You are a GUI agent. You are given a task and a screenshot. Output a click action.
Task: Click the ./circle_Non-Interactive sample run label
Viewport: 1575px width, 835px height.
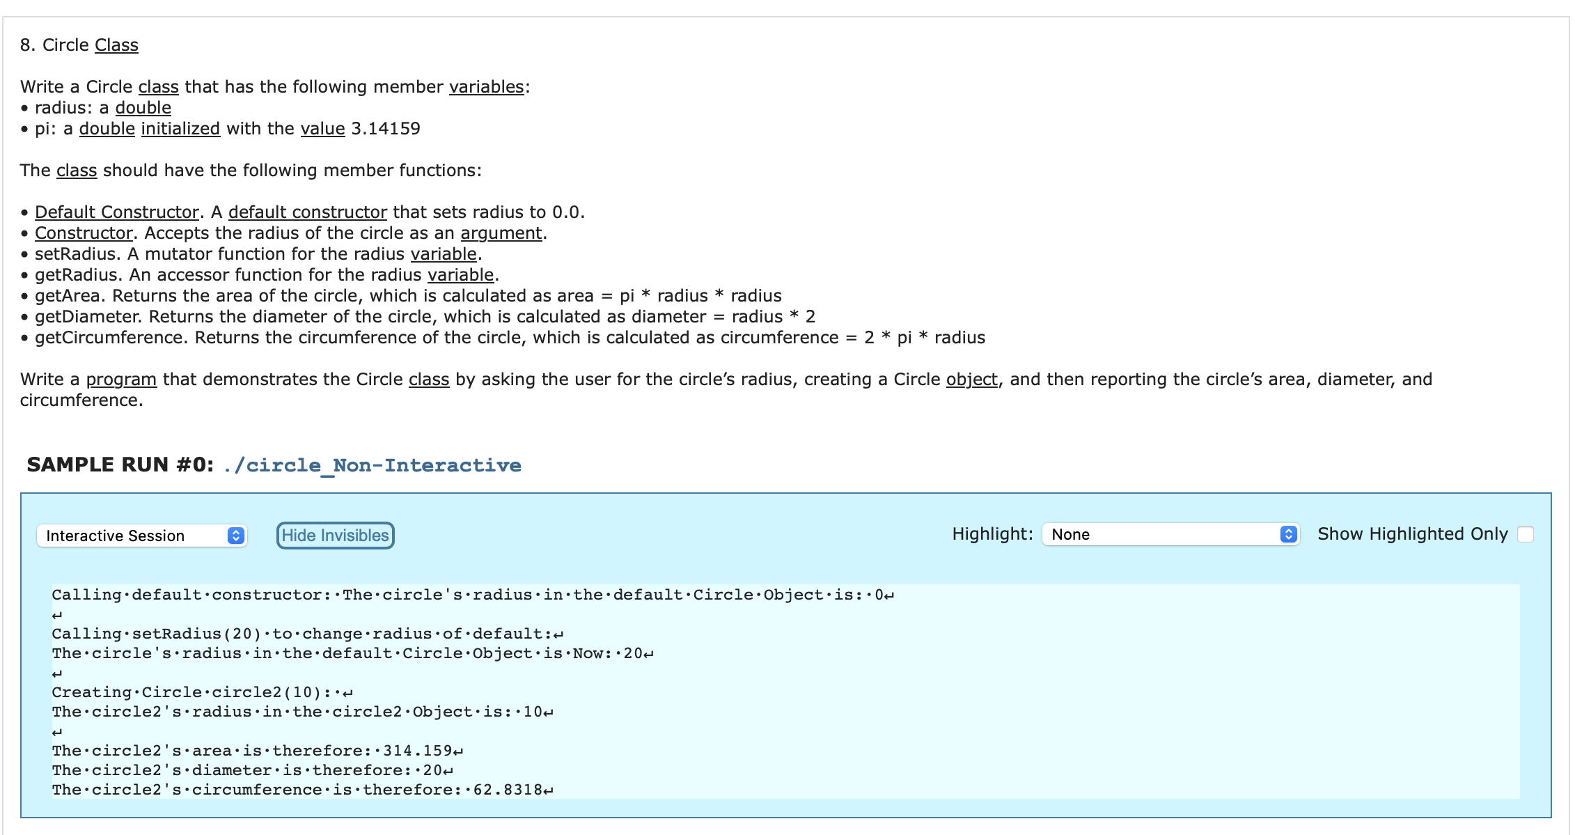373,465
